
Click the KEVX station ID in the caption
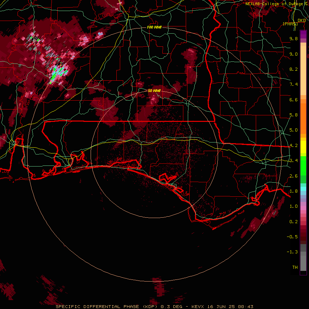tap(198, 307)
